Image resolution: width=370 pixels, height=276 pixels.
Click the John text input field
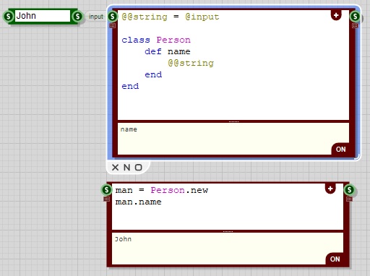click(43, 16)
